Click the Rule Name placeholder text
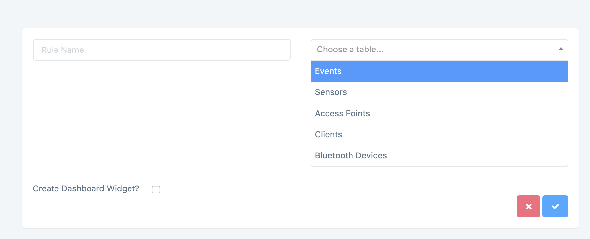This screenshot has width=590, height=239. 63,50
